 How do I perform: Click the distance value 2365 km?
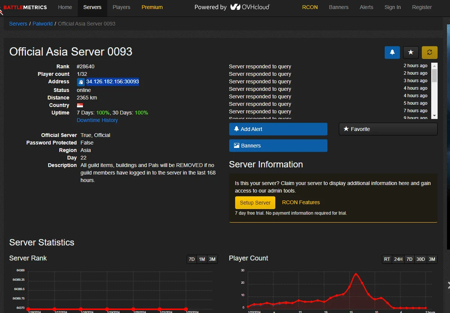point(87,98)
